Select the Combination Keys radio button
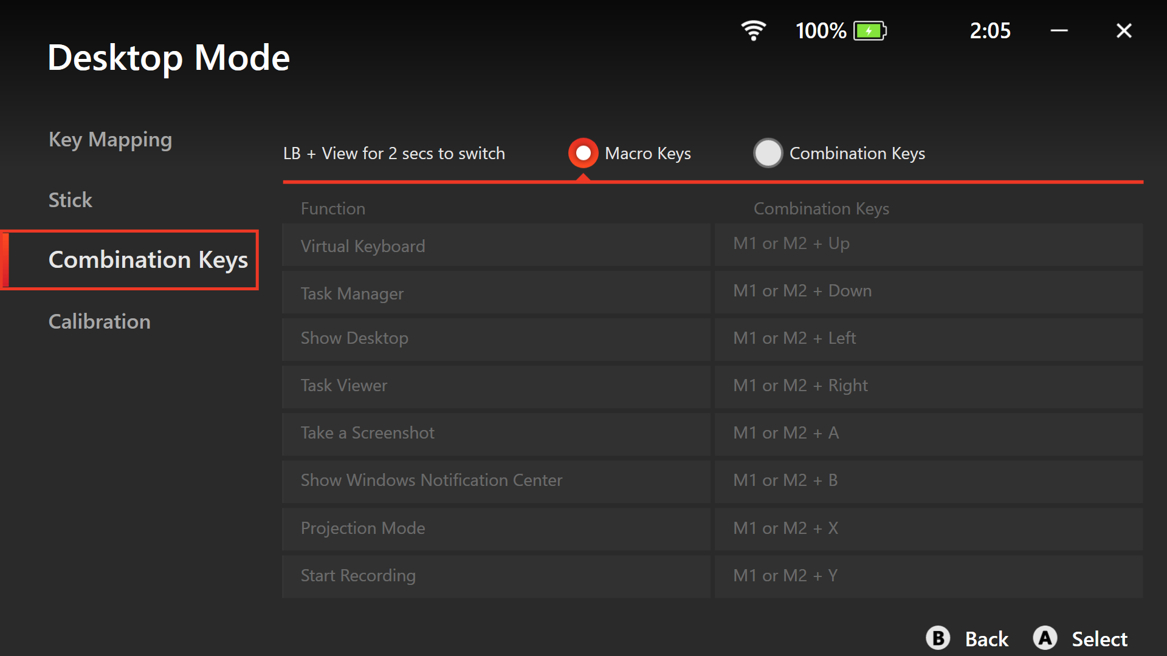Viewport: 1167px width, 656px height. click(768, 153)
